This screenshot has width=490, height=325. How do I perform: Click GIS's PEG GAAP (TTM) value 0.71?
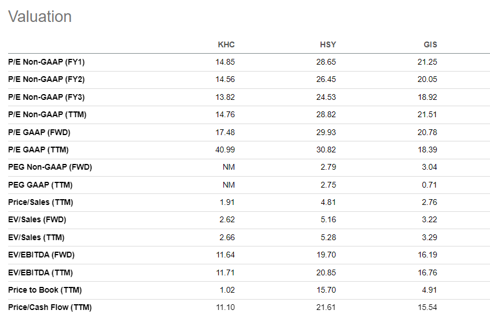tap(429, 185)
